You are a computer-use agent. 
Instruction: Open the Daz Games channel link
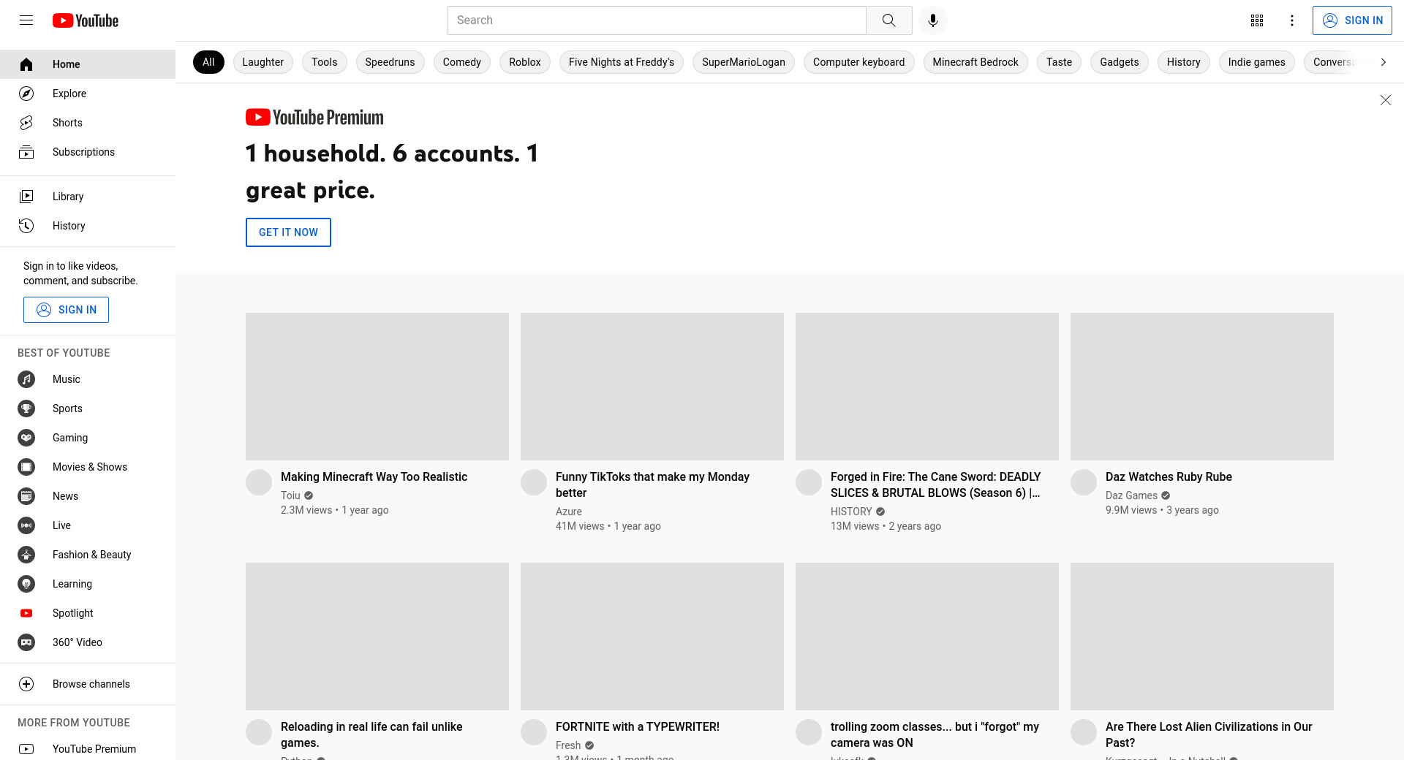1131,495
